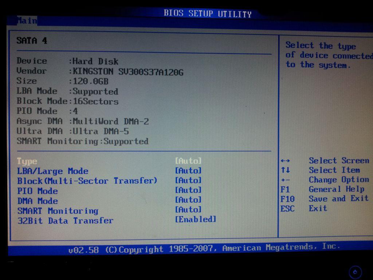Click the plus-minus Change Option symbol

[285, 180]
